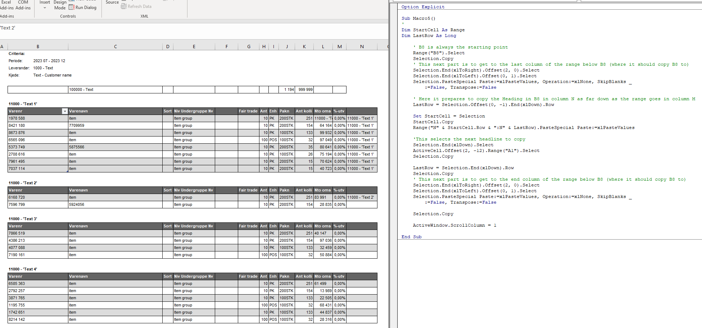Click the 'ActiveCell.Offset(2, -12)' code line
This screenshot has width=702, height=328.
(476, 151)
